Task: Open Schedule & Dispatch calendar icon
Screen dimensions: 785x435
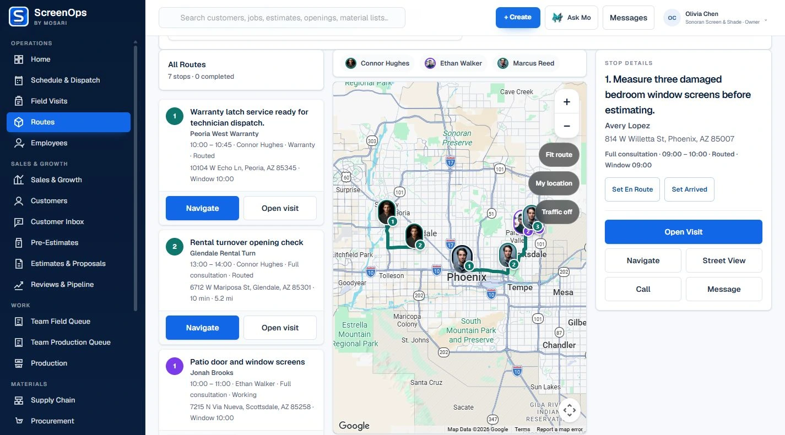Action: 19,80
